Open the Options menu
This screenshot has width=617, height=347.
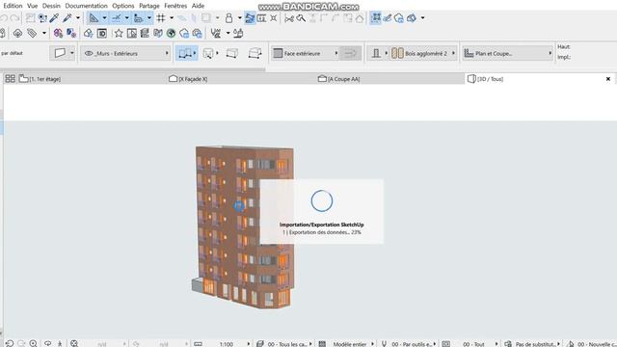(123, 6)
